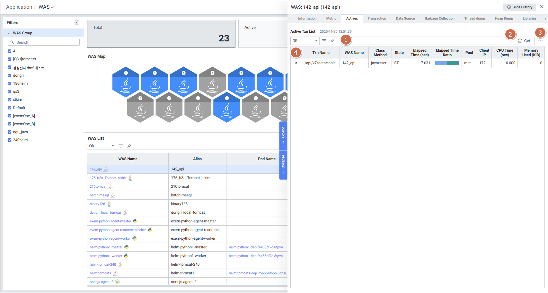Image resolution: width=548 pixels, height=293 pixels.
Task: Open the 175_K8s_Tomcat_slkim WAS link
Action: [x=108, y=178]
